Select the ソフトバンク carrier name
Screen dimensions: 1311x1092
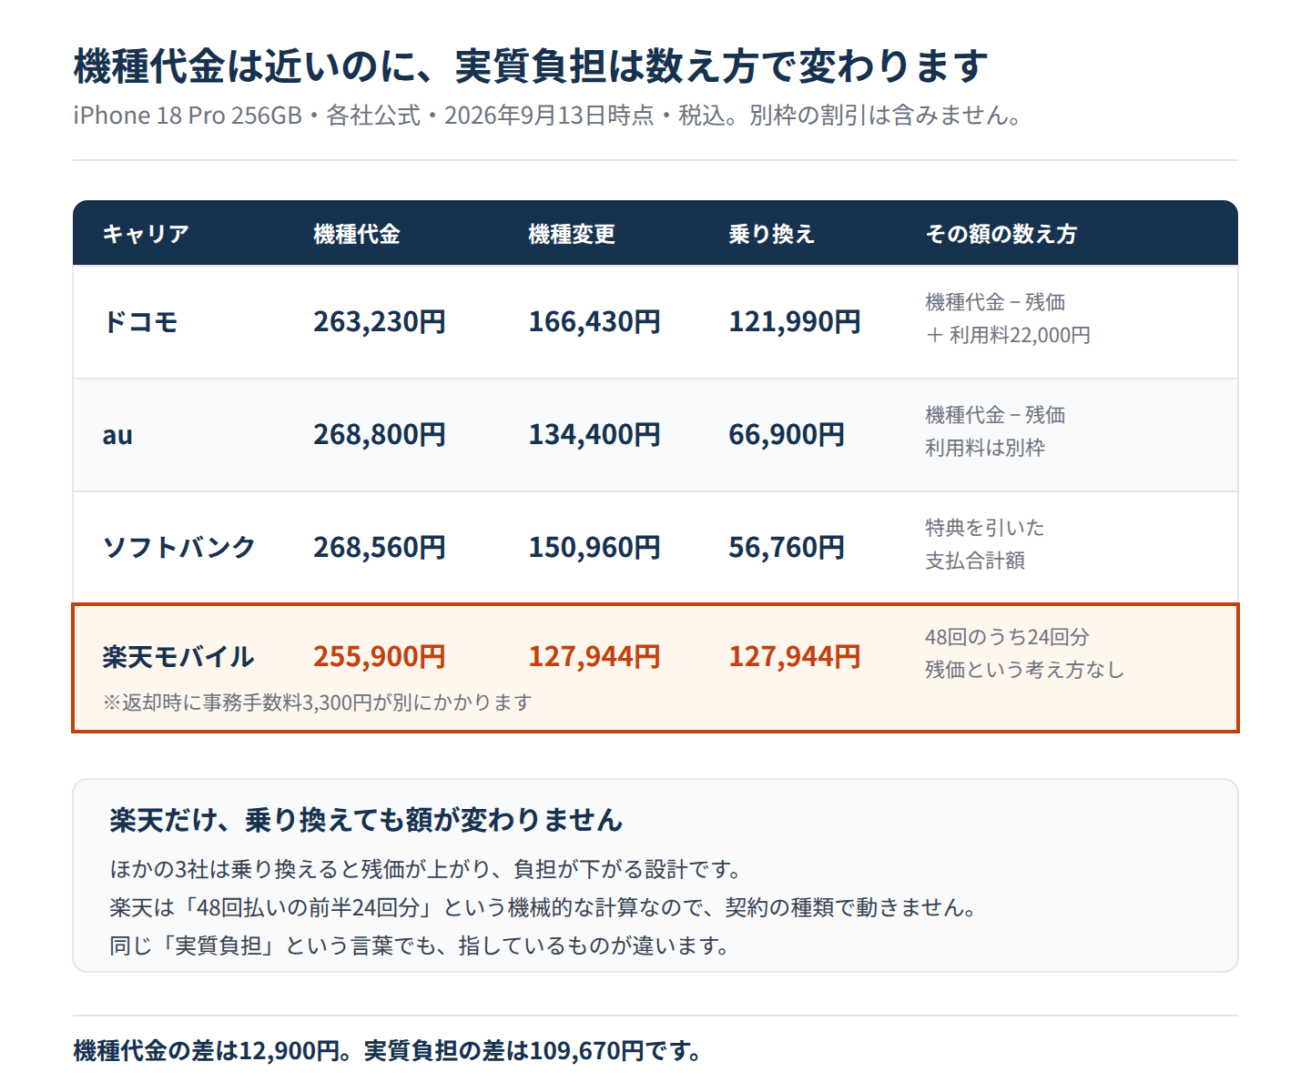click(179, 547)
